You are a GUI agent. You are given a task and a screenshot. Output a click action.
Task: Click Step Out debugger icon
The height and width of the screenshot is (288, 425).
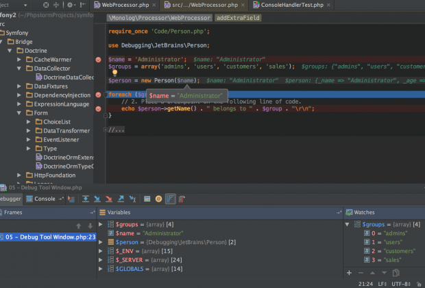(121, 199)
